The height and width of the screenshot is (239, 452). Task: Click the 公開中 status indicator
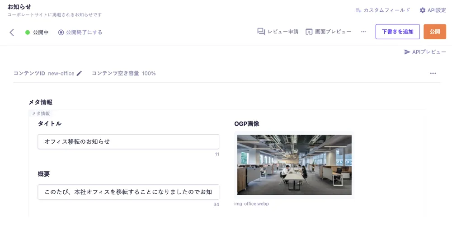click(x=37, y=32)
